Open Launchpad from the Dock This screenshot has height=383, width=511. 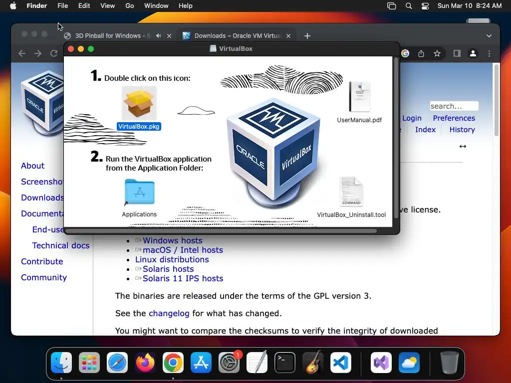tap(89, 363)
